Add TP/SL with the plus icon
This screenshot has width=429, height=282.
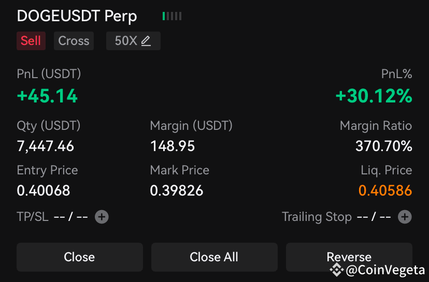(102, 217)
